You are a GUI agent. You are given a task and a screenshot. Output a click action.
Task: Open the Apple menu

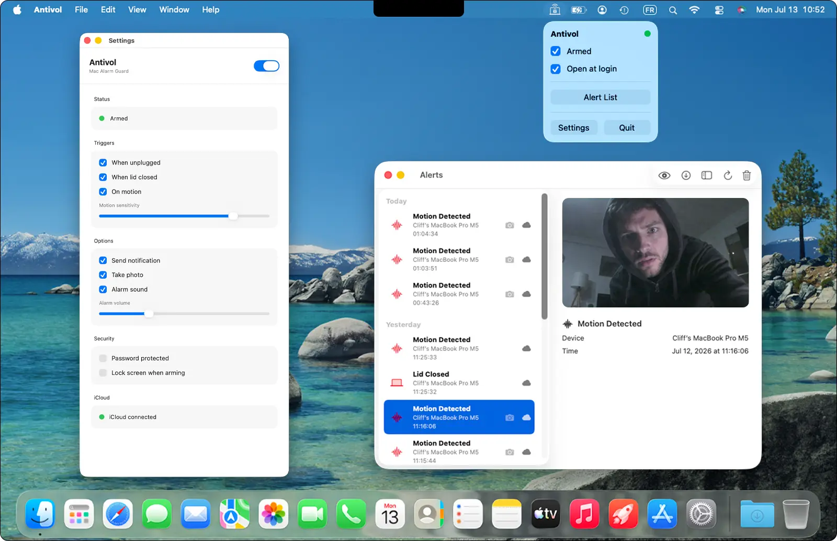(x=17, y=10)
